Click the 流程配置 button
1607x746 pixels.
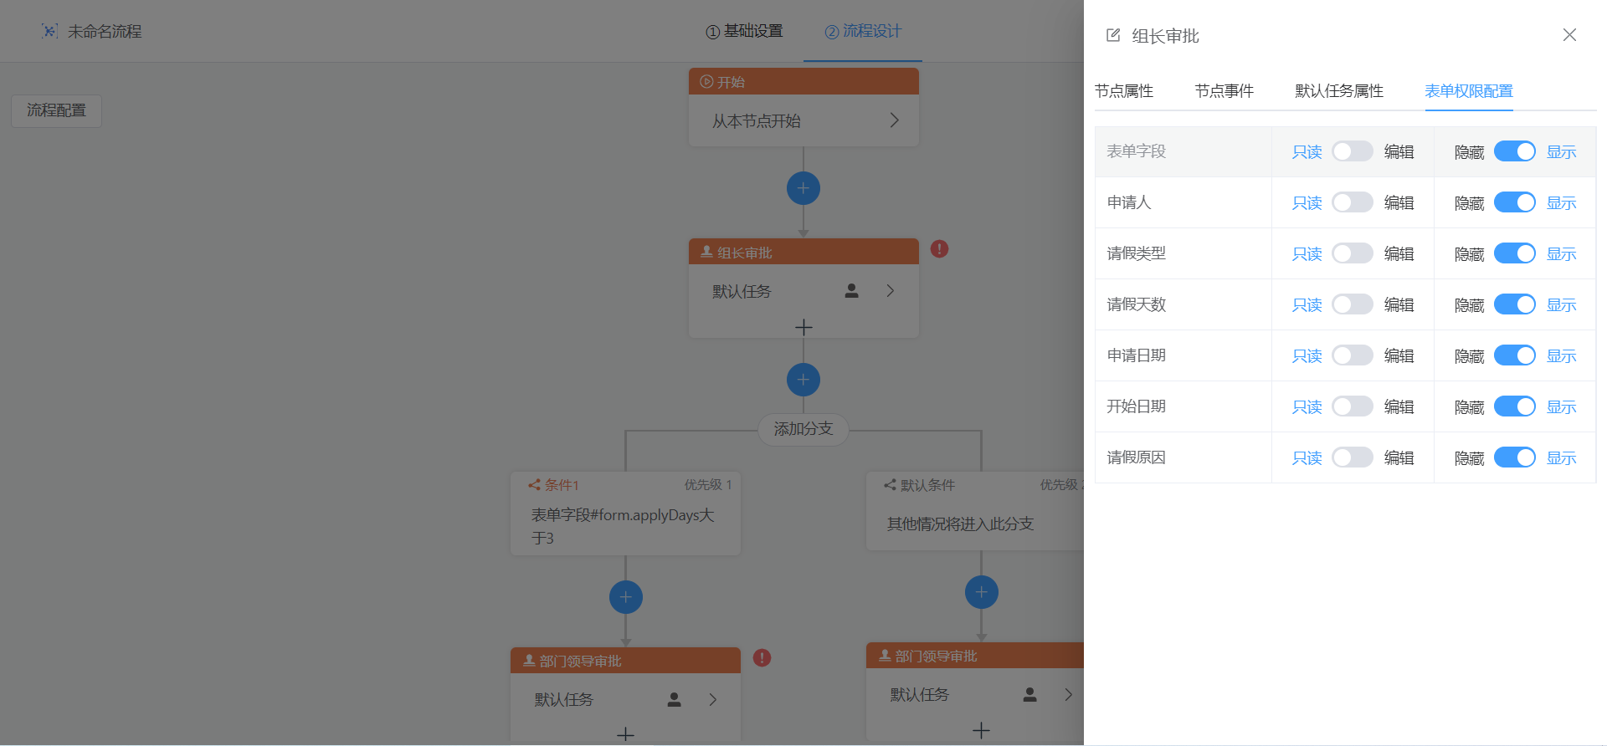click(x=56, y=110)
